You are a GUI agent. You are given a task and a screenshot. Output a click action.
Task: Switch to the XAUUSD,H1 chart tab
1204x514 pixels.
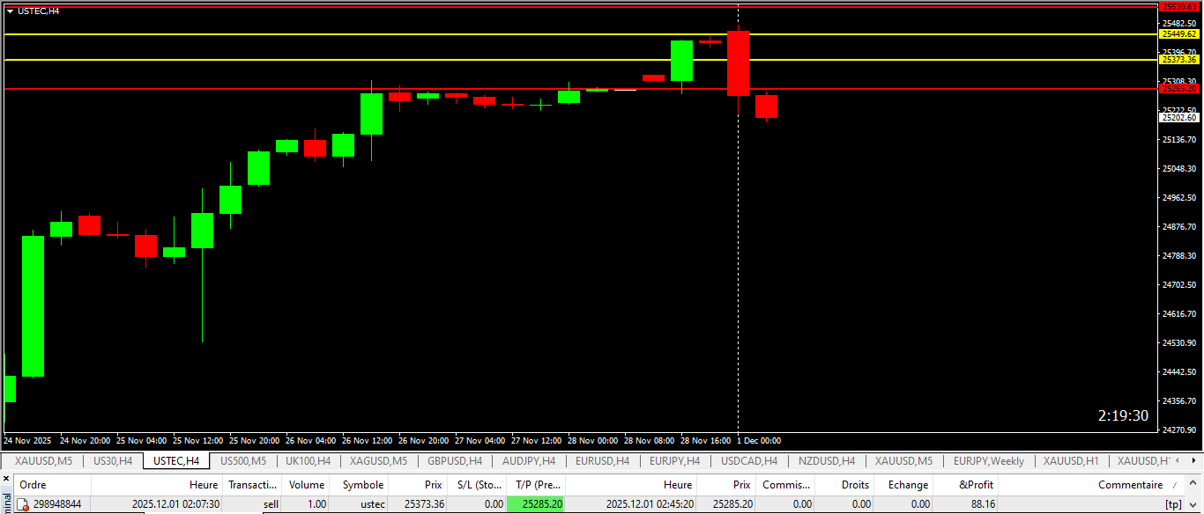pyautogui.click(x=1071, y=460)
